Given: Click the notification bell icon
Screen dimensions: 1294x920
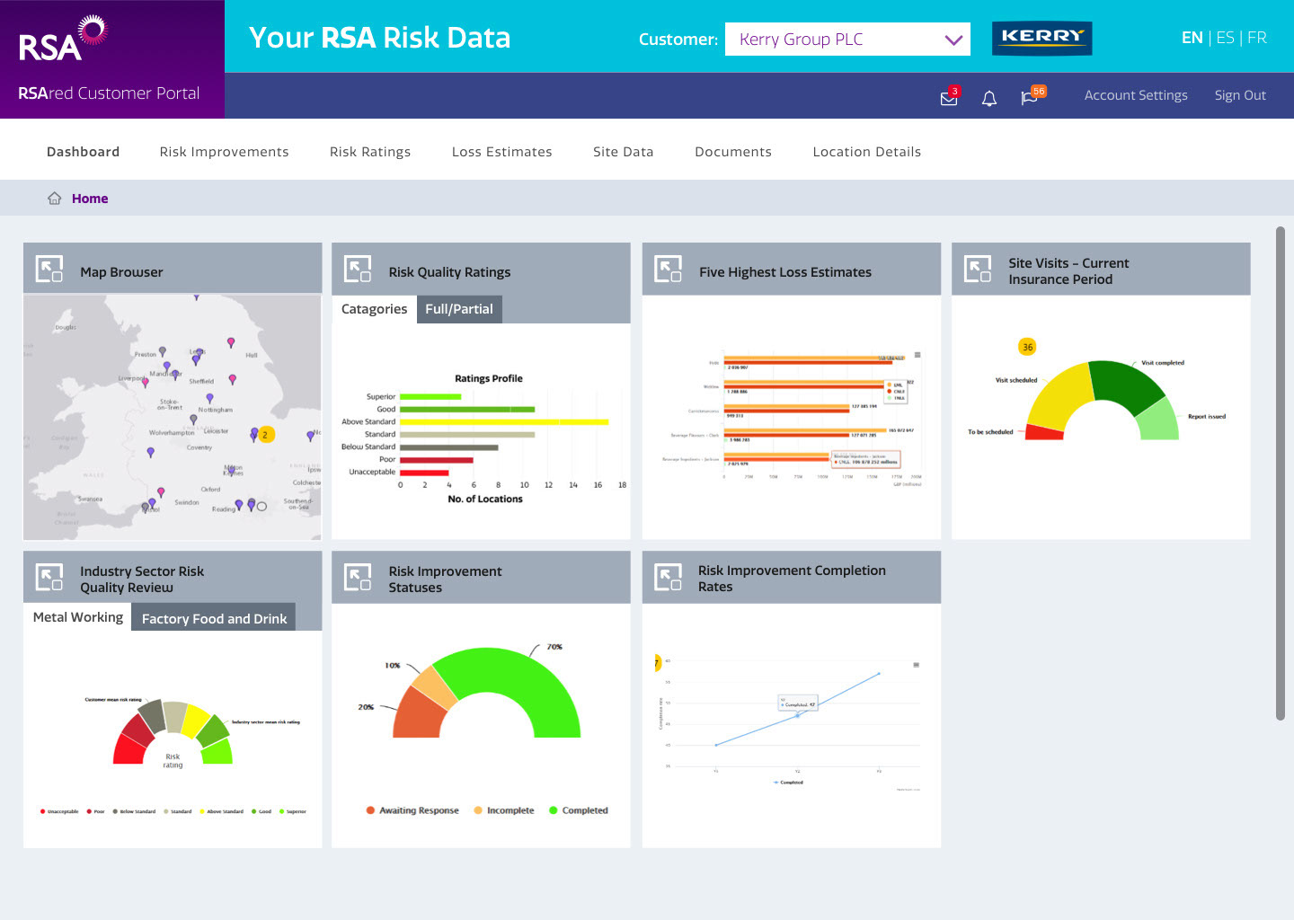Looking at the screenshot, I should click(988, 98).
